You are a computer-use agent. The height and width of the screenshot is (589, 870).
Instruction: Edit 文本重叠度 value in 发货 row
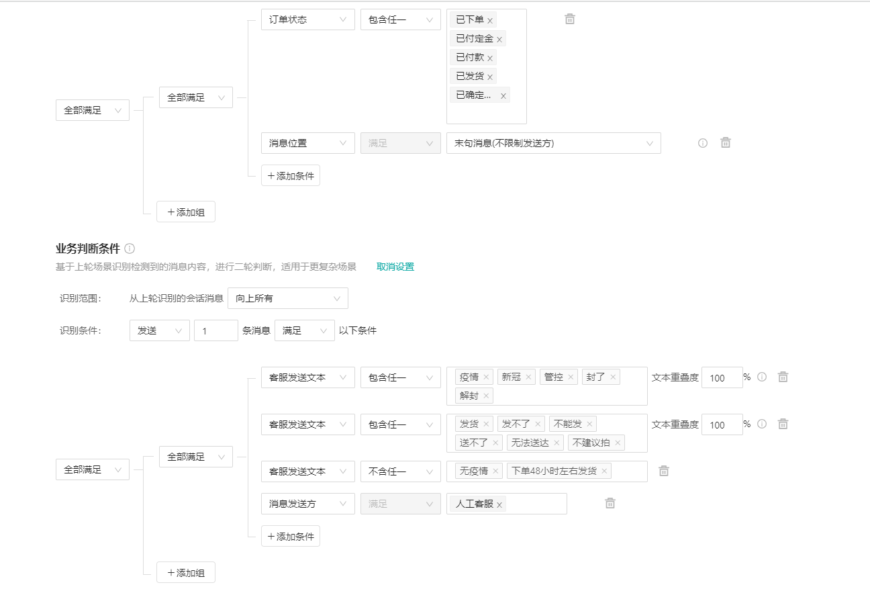click(722, 424)
